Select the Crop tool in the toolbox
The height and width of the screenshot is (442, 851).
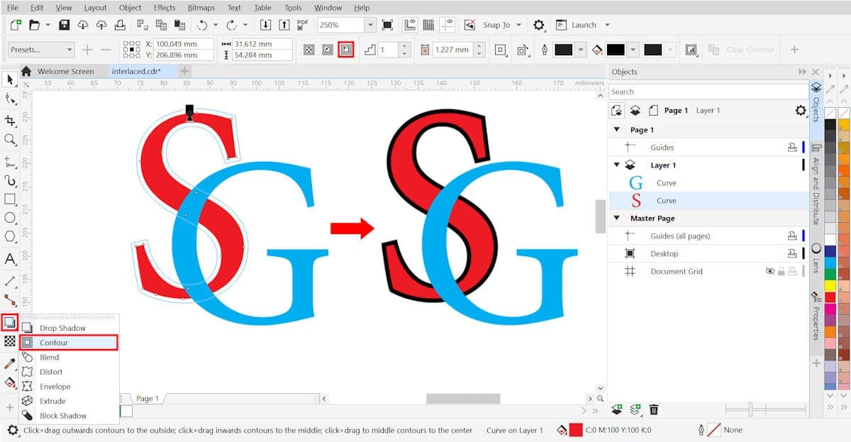(10, 121)
